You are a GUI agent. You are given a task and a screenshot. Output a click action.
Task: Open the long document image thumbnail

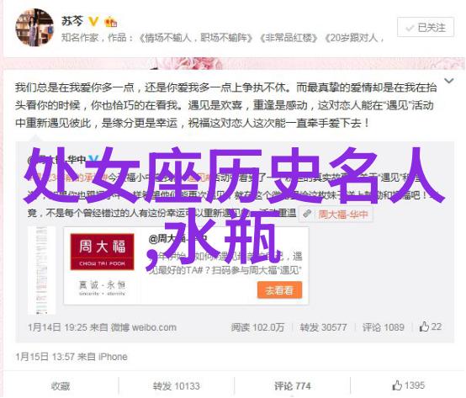tap(41, 270)
